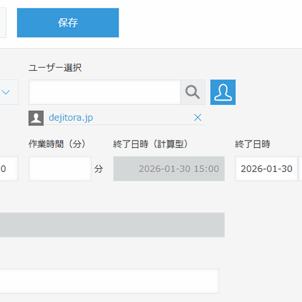Expand the dropdown chevron left of user selection
This screenshot has height=302, width=302.
[6, 92]
